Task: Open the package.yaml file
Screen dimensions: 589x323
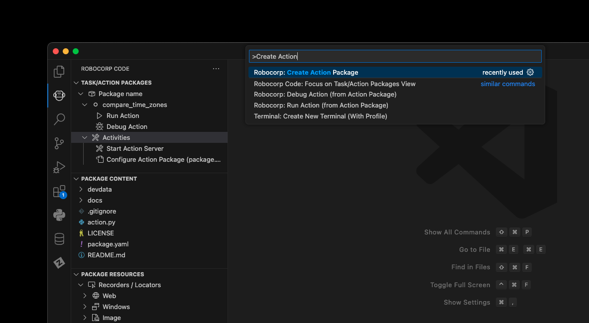Action: [149, 244]
